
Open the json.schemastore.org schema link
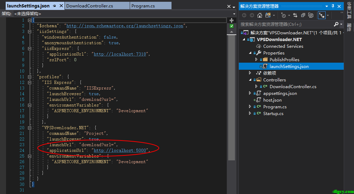125,26
